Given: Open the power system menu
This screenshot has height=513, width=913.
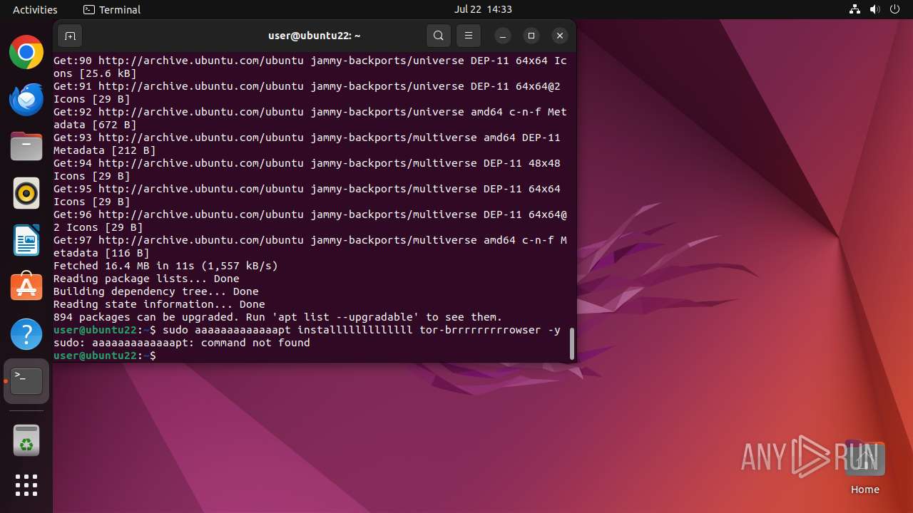Looking at the screenshot, I should pos(895,9).
